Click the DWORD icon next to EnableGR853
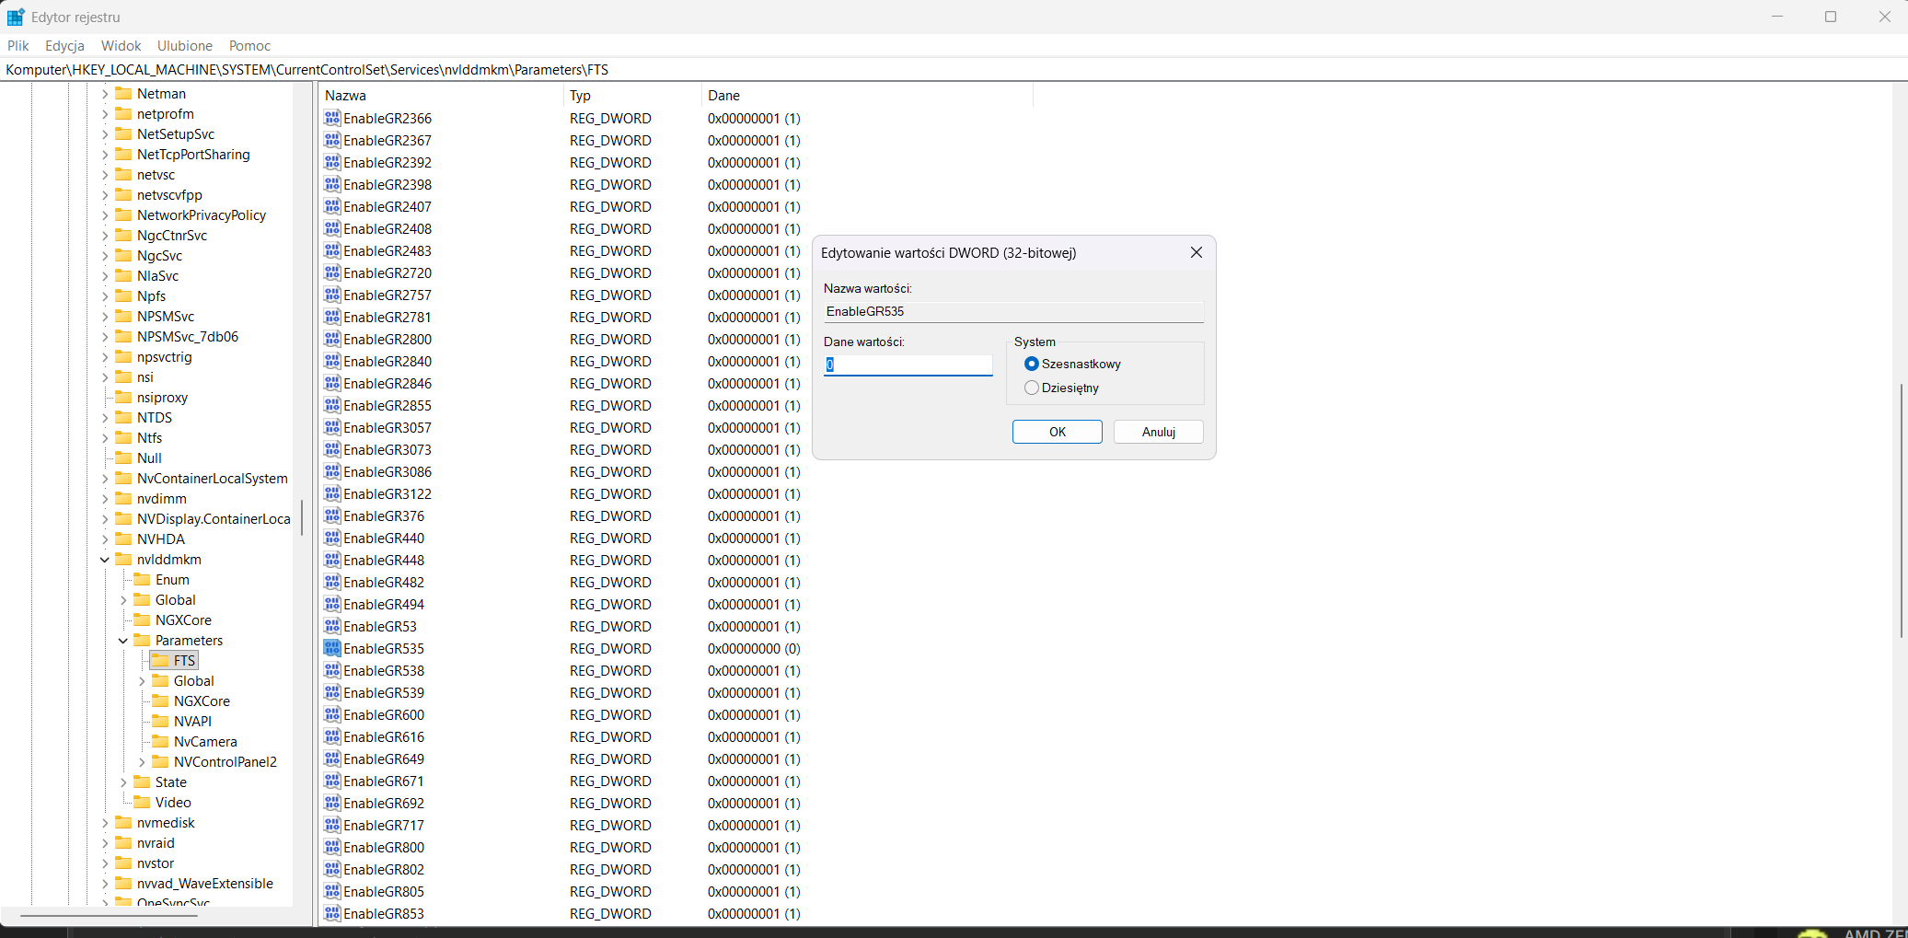The image size is (1908, 938). [332, 913]
